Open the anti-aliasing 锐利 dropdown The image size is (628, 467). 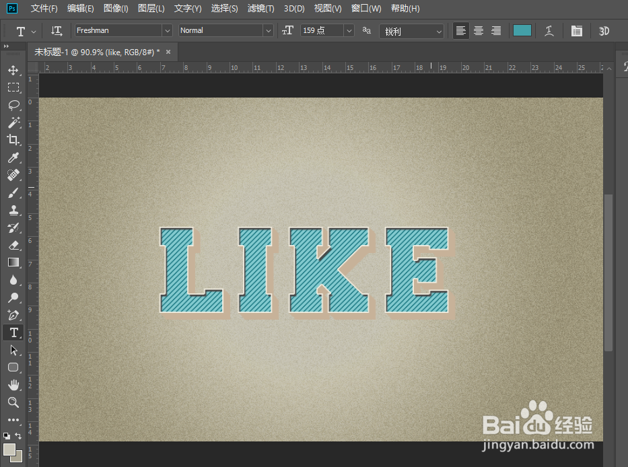click(x=411, y=31)
